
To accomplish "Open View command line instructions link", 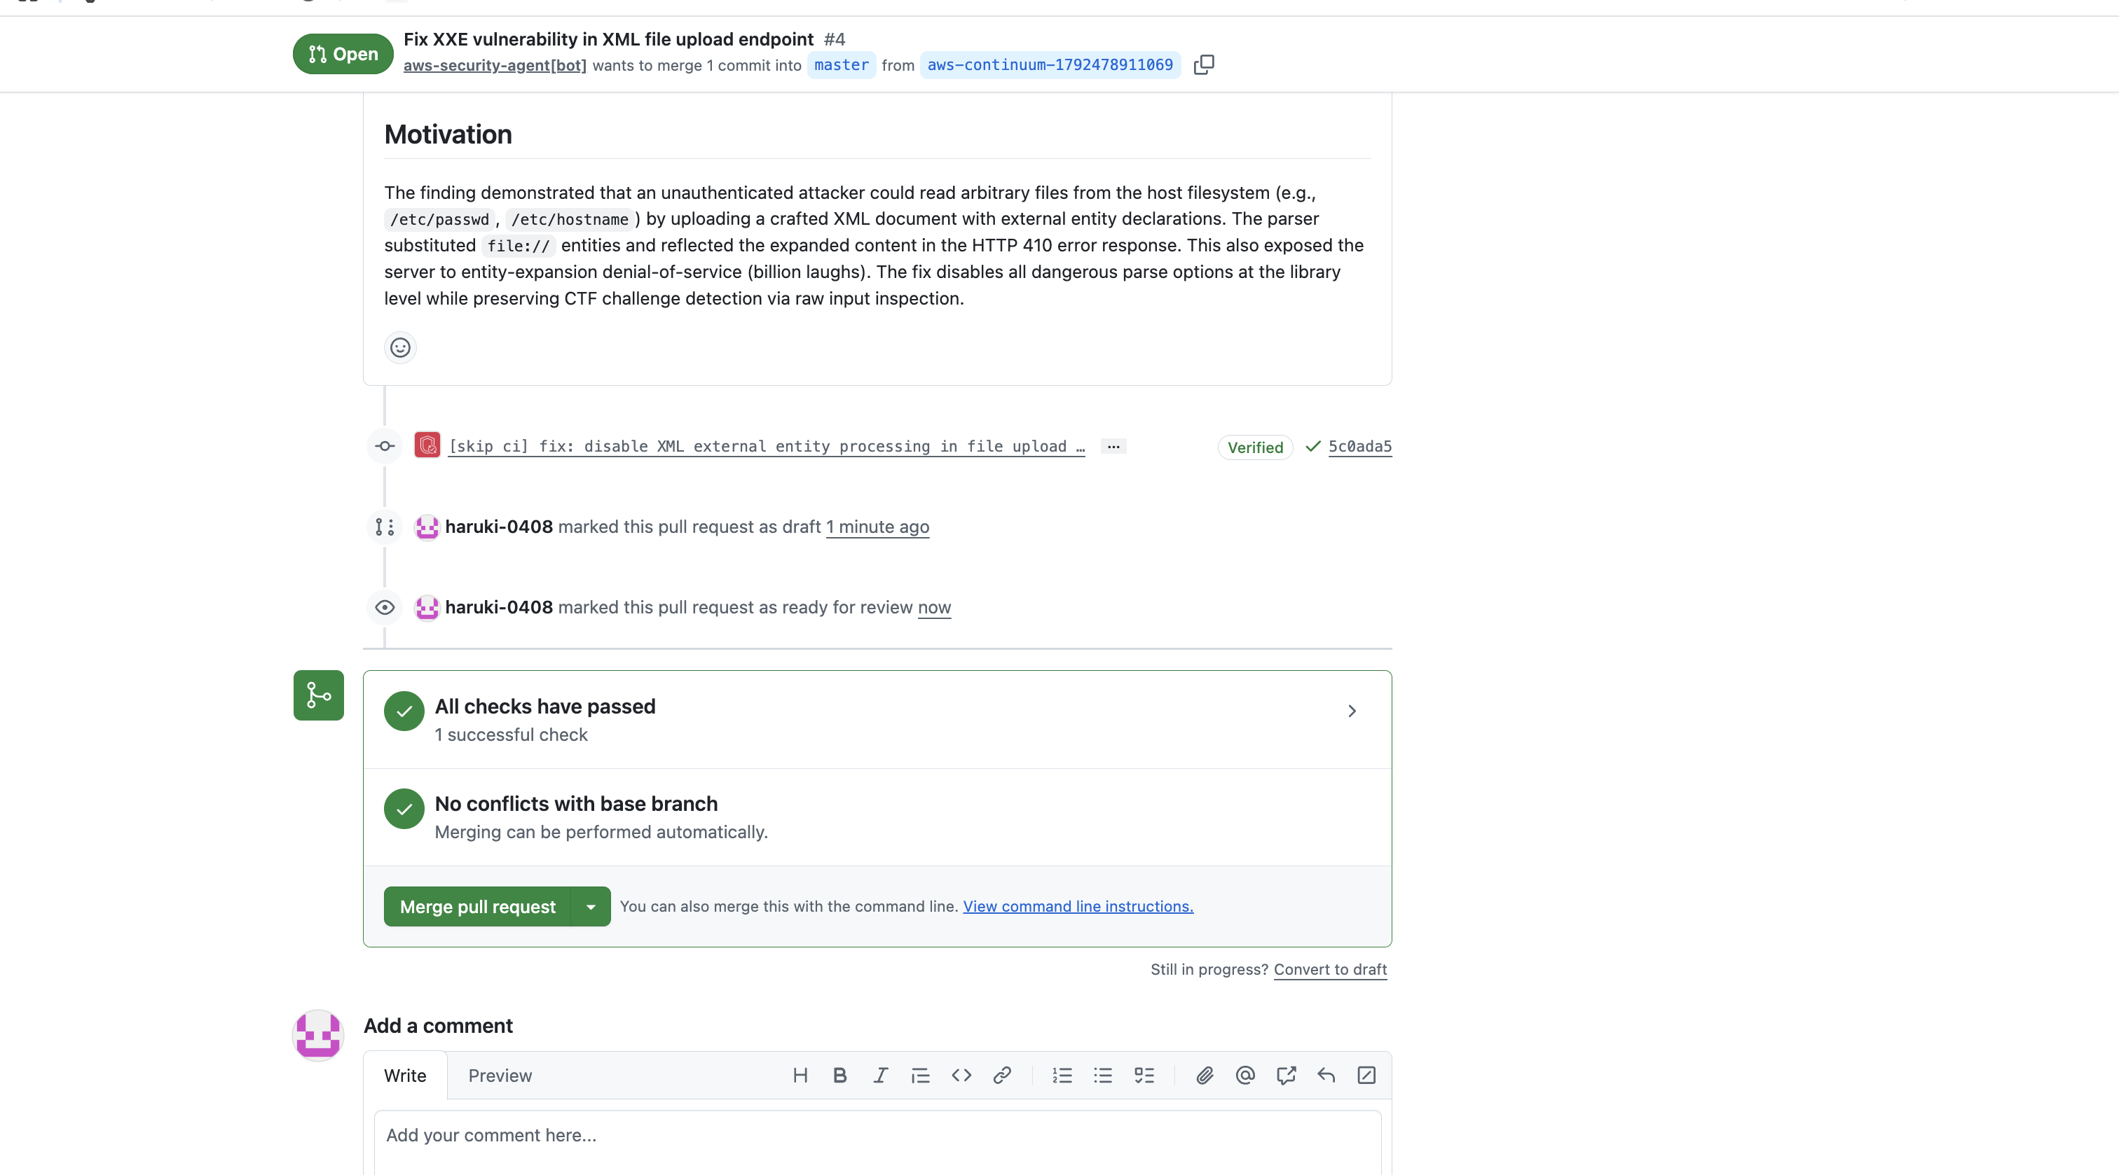I will point(1078,906).
